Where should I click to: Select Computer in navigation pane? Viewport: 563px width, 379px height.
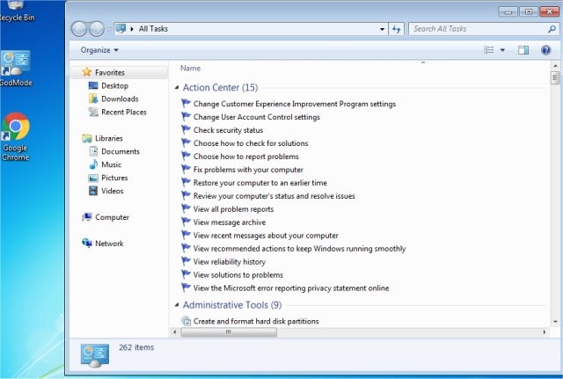pos(112,217)
